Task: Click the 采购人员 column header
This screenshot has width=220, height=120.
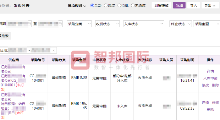Action: (x=166, y=60)
